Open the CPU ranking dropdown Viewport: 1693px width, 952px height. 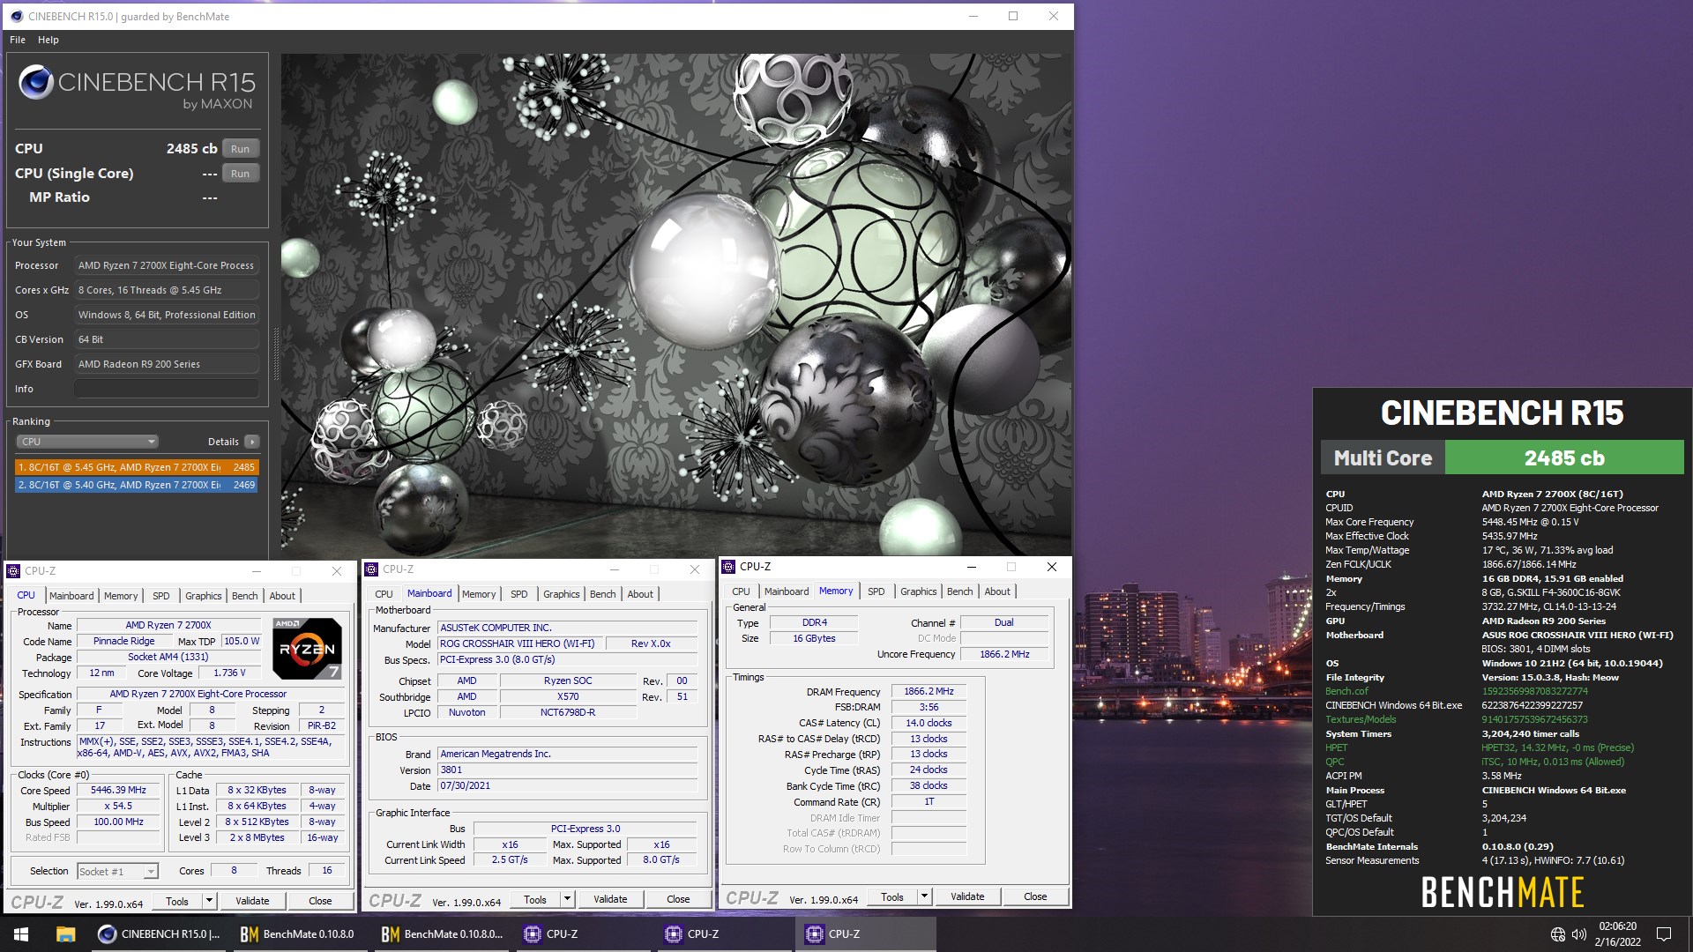(x=87, y=442)
